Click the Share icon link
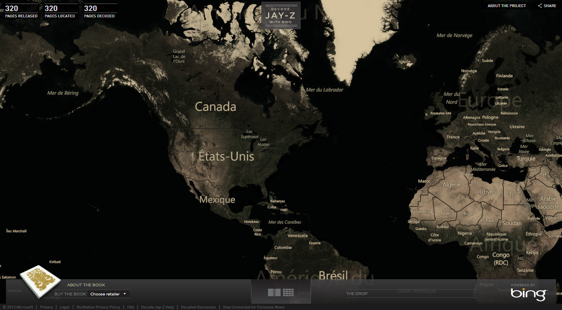The width and height of the screenshot is (562, 310). [x=547, y=6]
